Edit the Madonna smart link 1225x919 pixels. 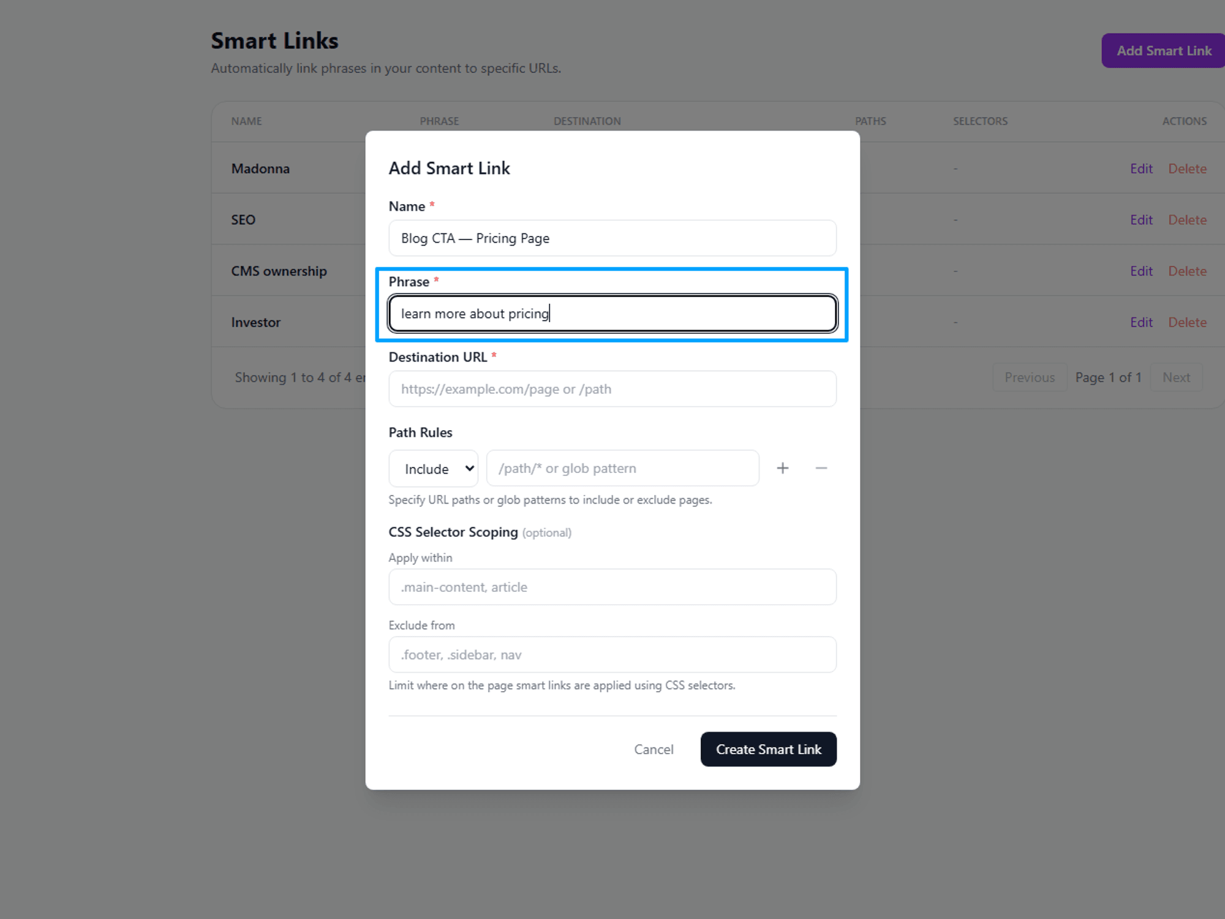click(x=1140, y=168)
